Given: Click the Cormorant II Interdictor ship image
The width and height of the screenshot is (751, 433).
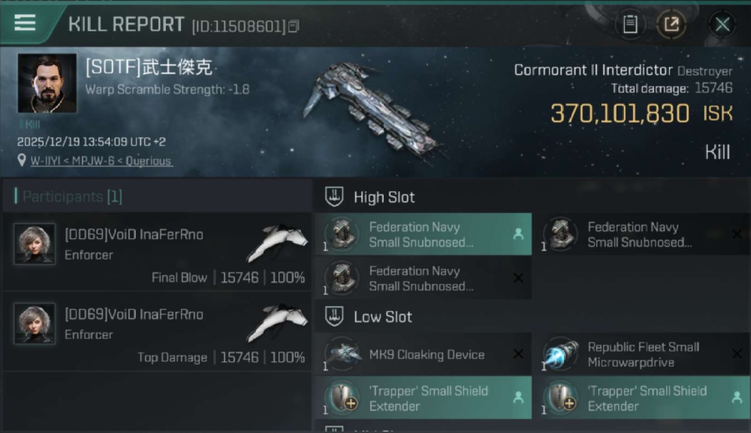Looking at the screenshot, I should 370,108.
